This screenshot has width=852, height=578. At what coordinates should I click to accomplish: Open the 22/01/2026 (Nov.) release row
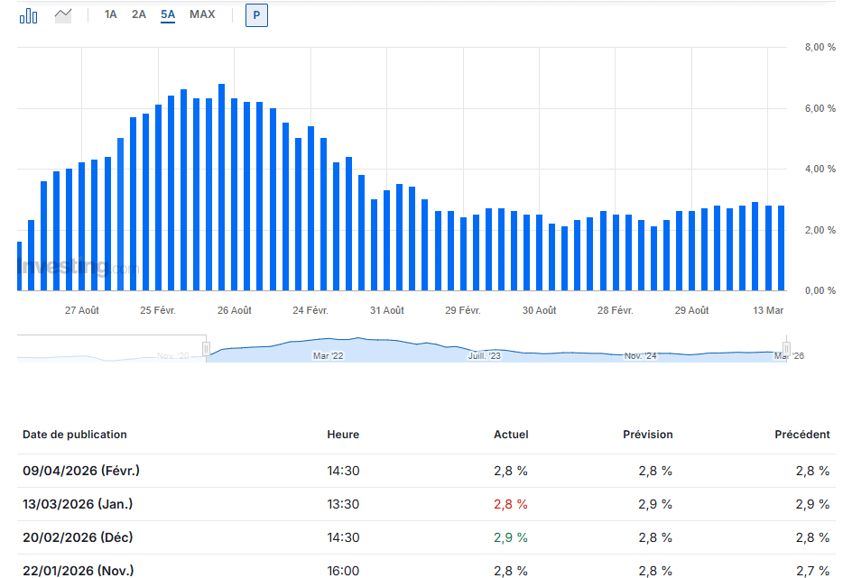point(78,570)
